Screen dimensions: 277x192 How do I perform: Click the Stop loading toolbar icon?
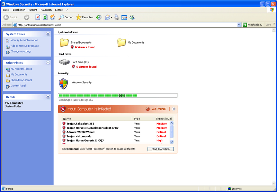(38, 17)
